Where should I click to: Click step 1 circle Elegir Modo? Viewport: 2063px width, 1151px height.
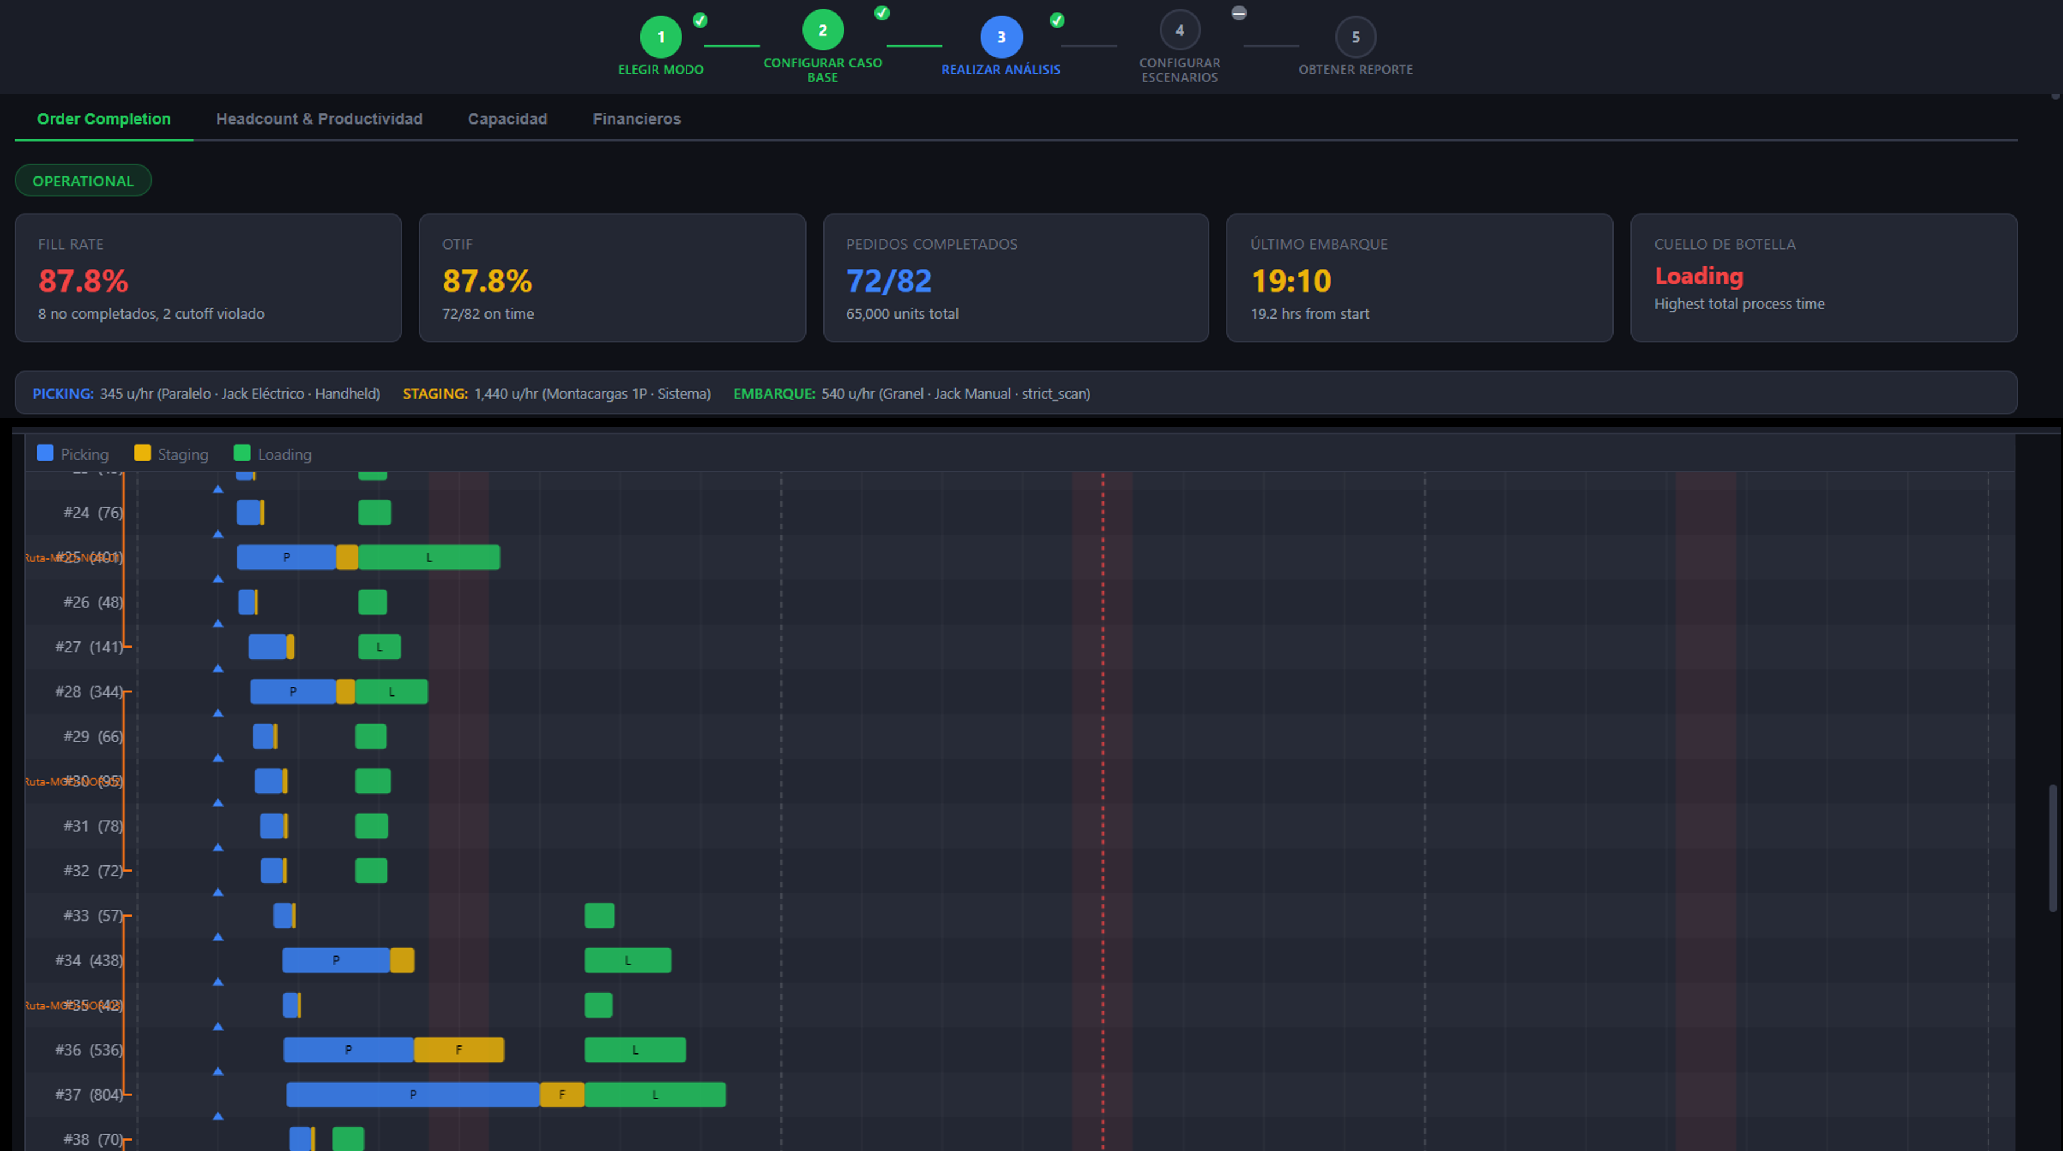point(661,37)
